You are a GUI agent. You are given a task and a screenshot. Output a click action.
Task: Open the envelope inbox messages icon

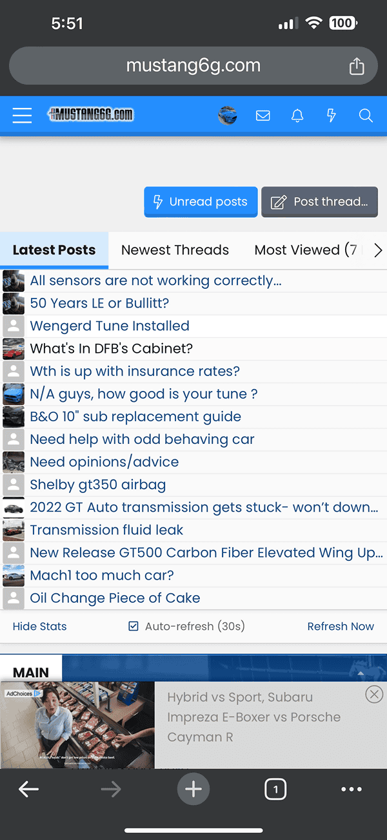[x=263, y=116]
